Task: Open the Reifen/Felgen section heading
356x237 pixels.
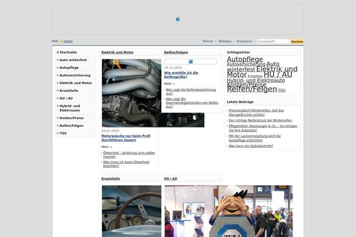Action: [x=176, y=52]
